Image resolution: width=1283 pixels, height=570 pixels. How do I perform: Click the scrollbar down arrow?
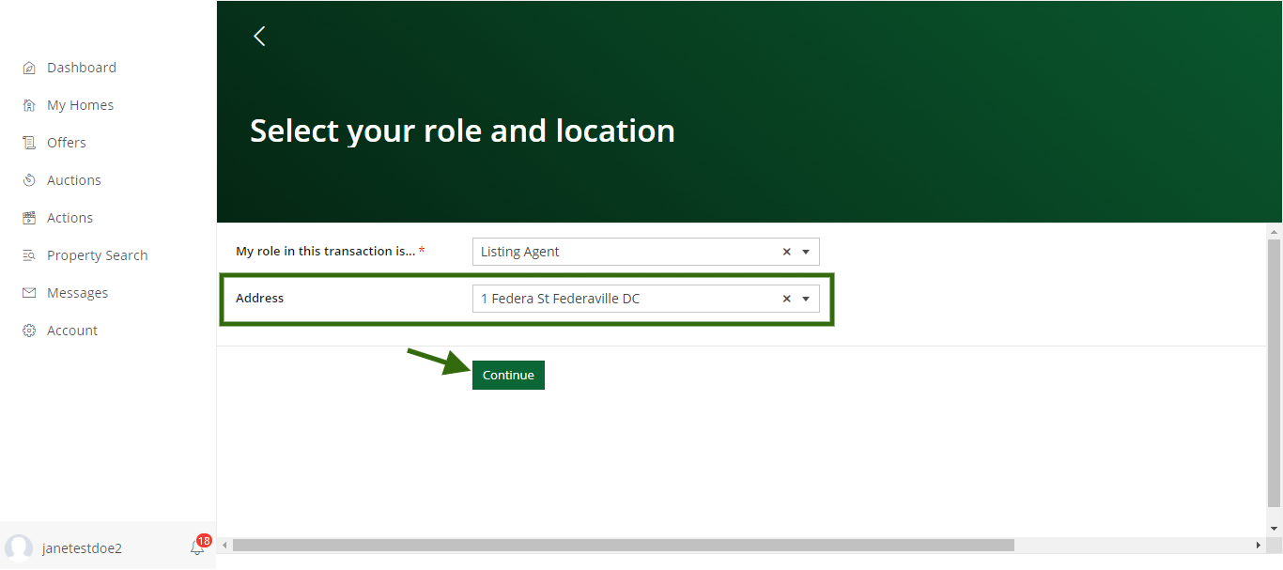click(x=1275, y=529)
